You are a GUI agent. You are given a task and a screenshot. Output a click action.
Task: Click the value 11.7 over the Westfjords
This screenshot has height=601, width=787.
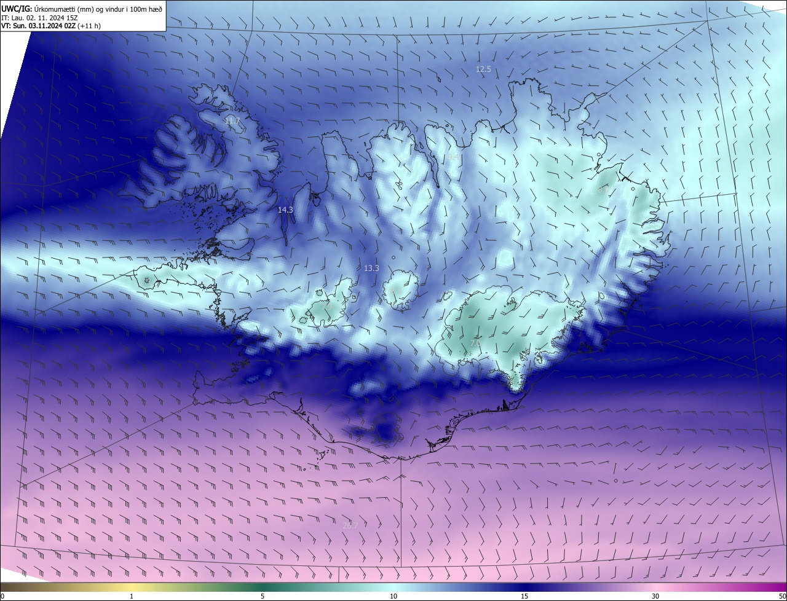click(x=231, y=121)
